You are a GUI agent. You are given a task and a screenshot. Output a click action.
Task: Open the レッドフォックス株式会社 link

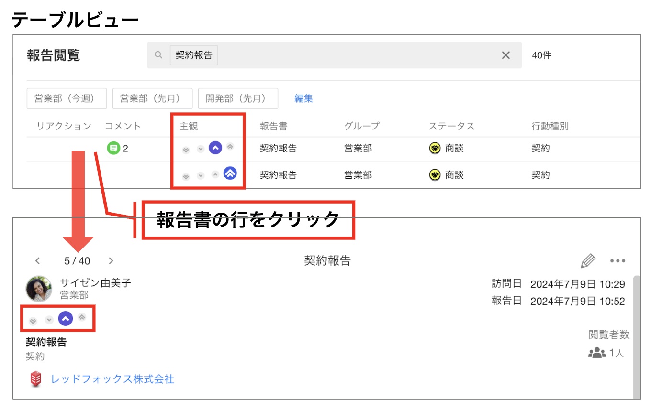click(x=112, y=379)
